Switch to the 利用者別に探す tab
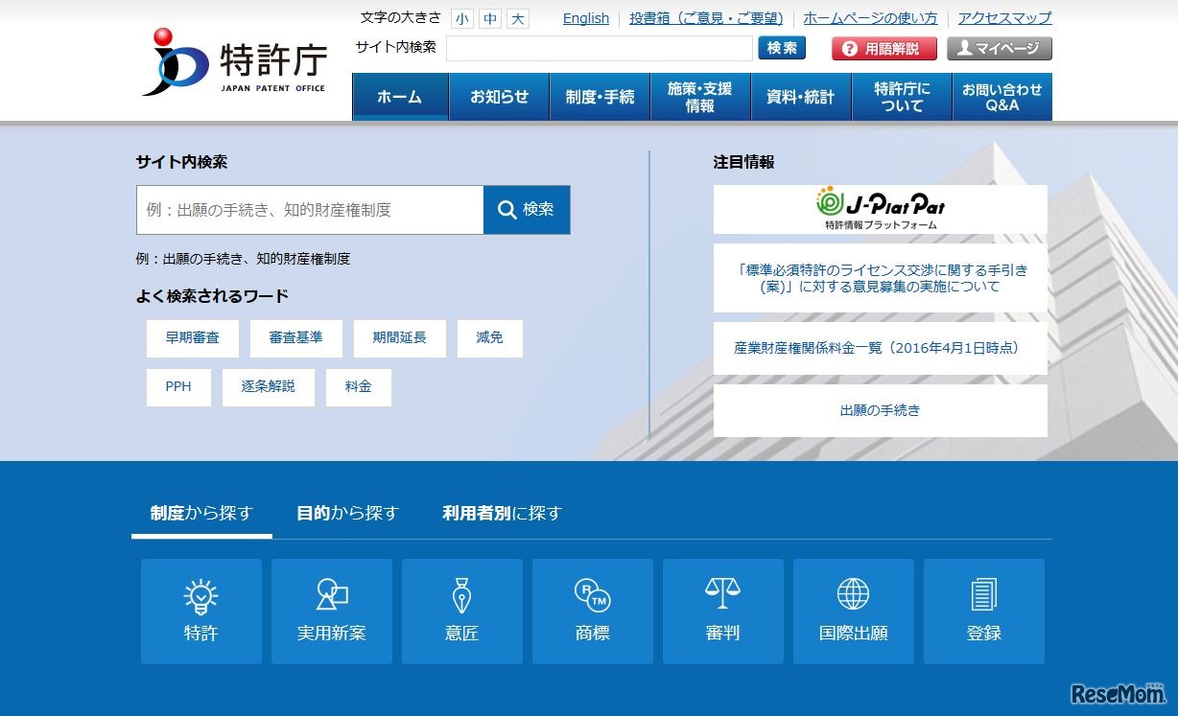Screen dimensions: 1178x716 click(x=501, y=513)
